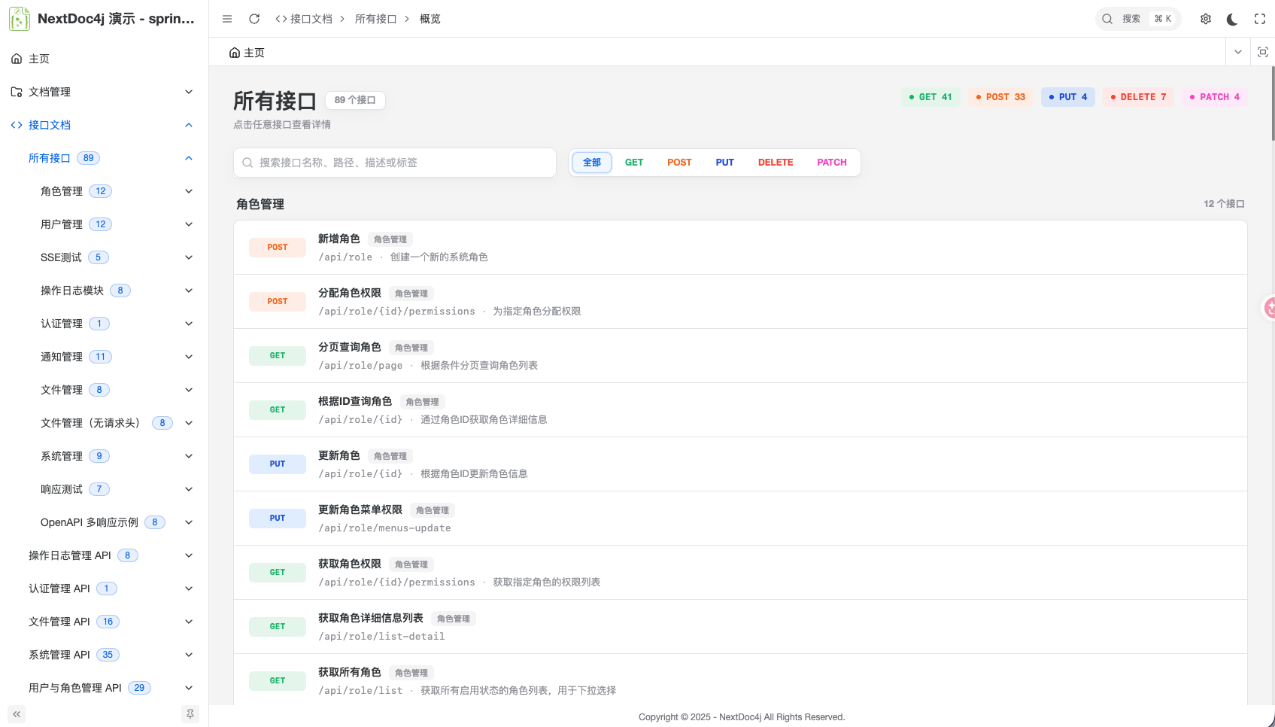Enter fullscreen using the top-right expand icon
Image resolution: width=1275 pixels, height=727 pixels.
(x=1260, y=19)
